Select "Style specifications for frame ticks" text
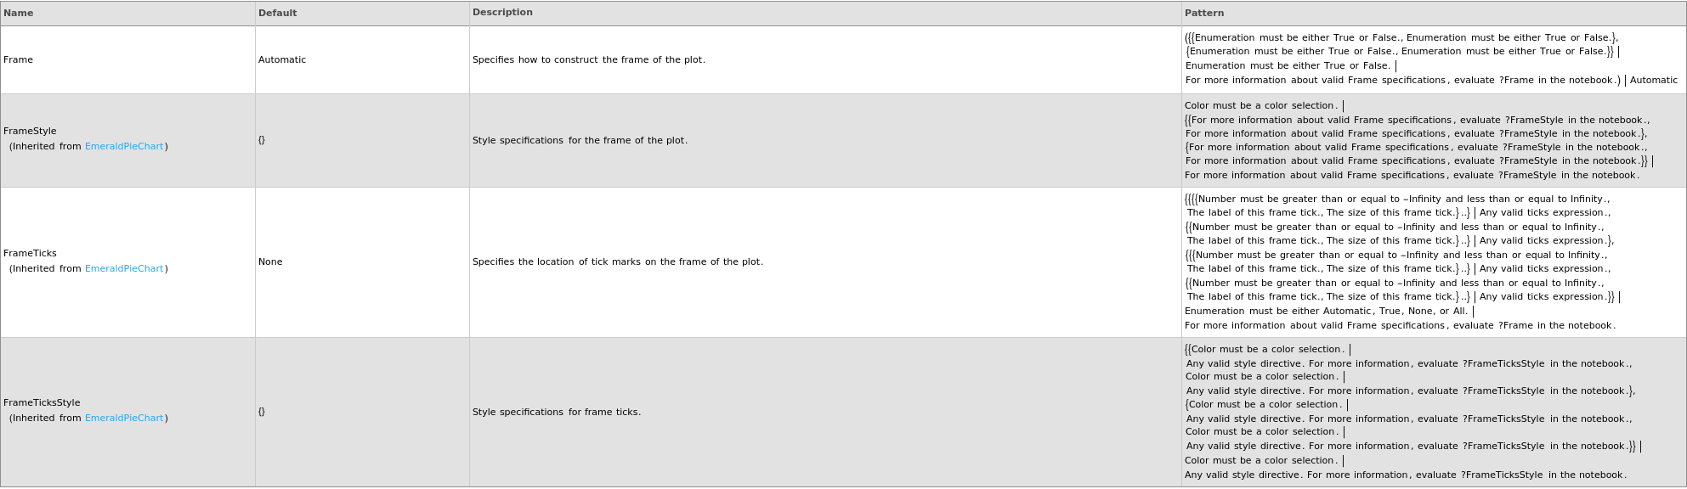Screen dimensions: 1687x489 coord(556,412)
